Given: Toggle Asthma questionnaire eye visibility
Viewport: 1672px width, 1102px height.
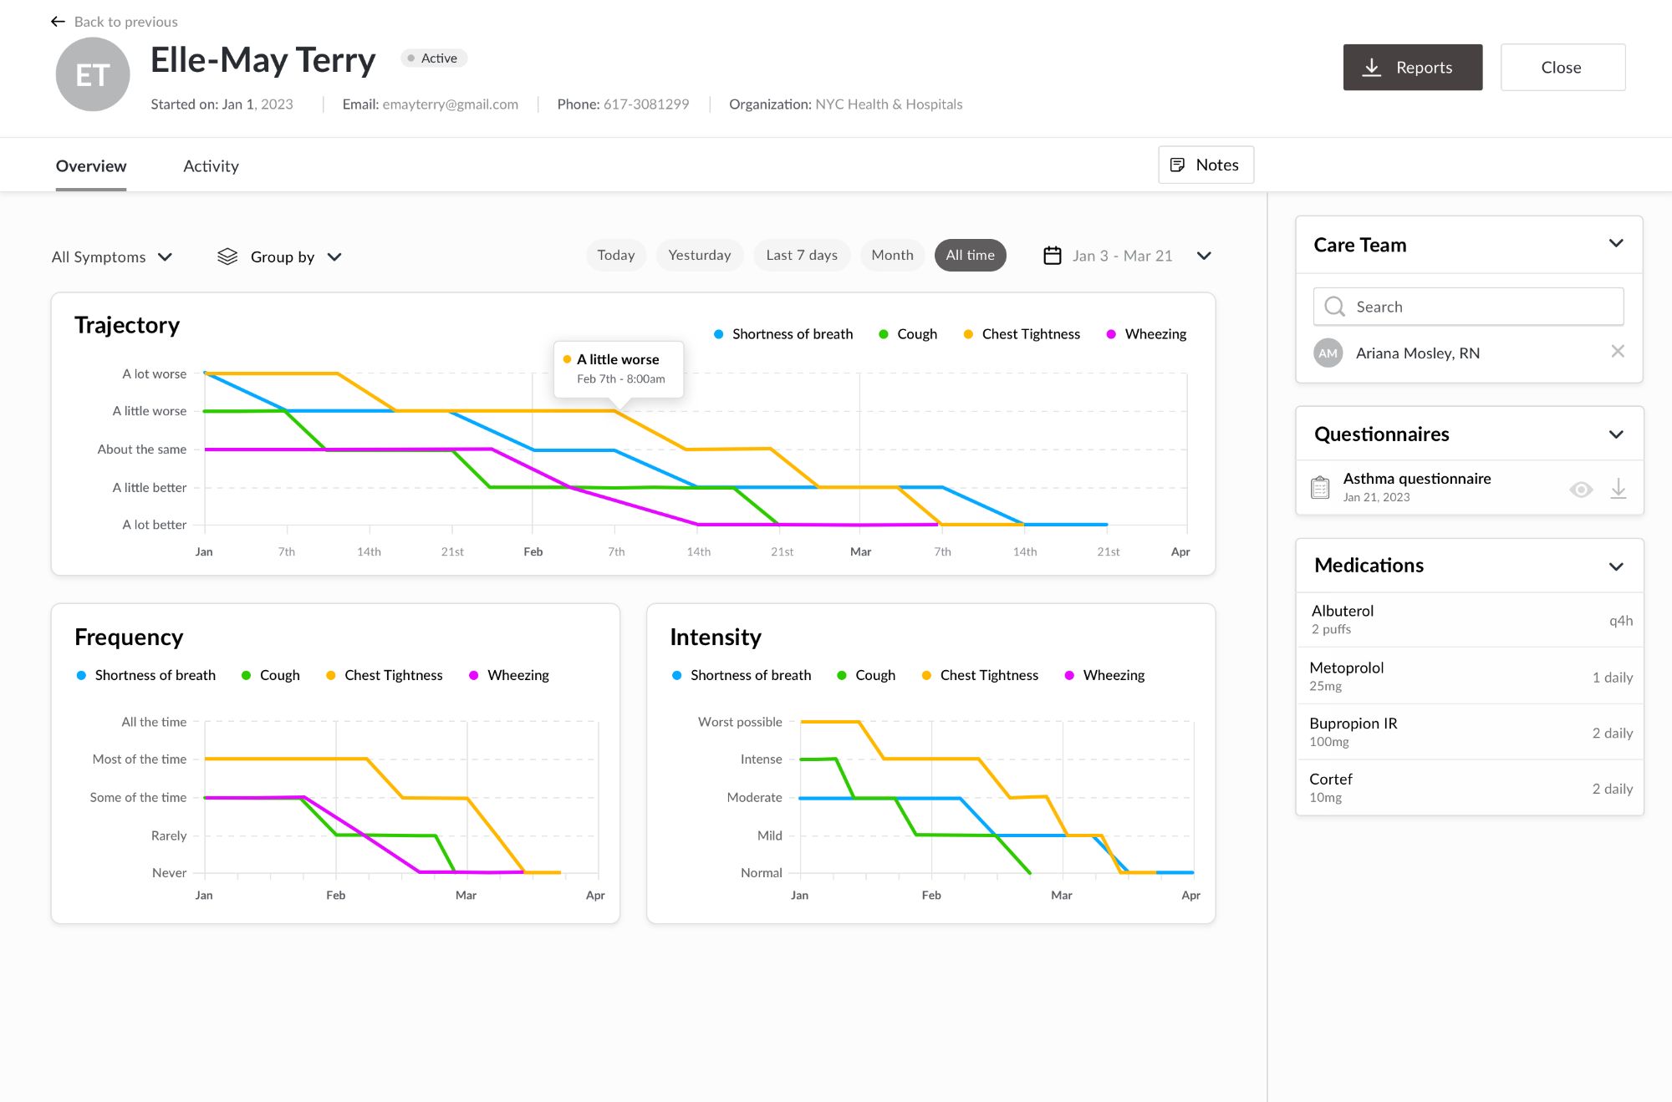Looking at the screenshot, I should [x=1581, y=490].
